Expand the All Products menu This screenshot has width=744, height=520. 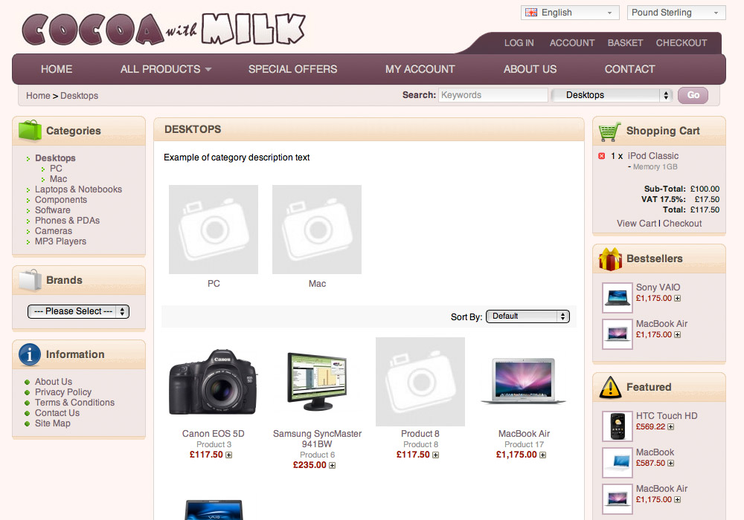point(166,69)
